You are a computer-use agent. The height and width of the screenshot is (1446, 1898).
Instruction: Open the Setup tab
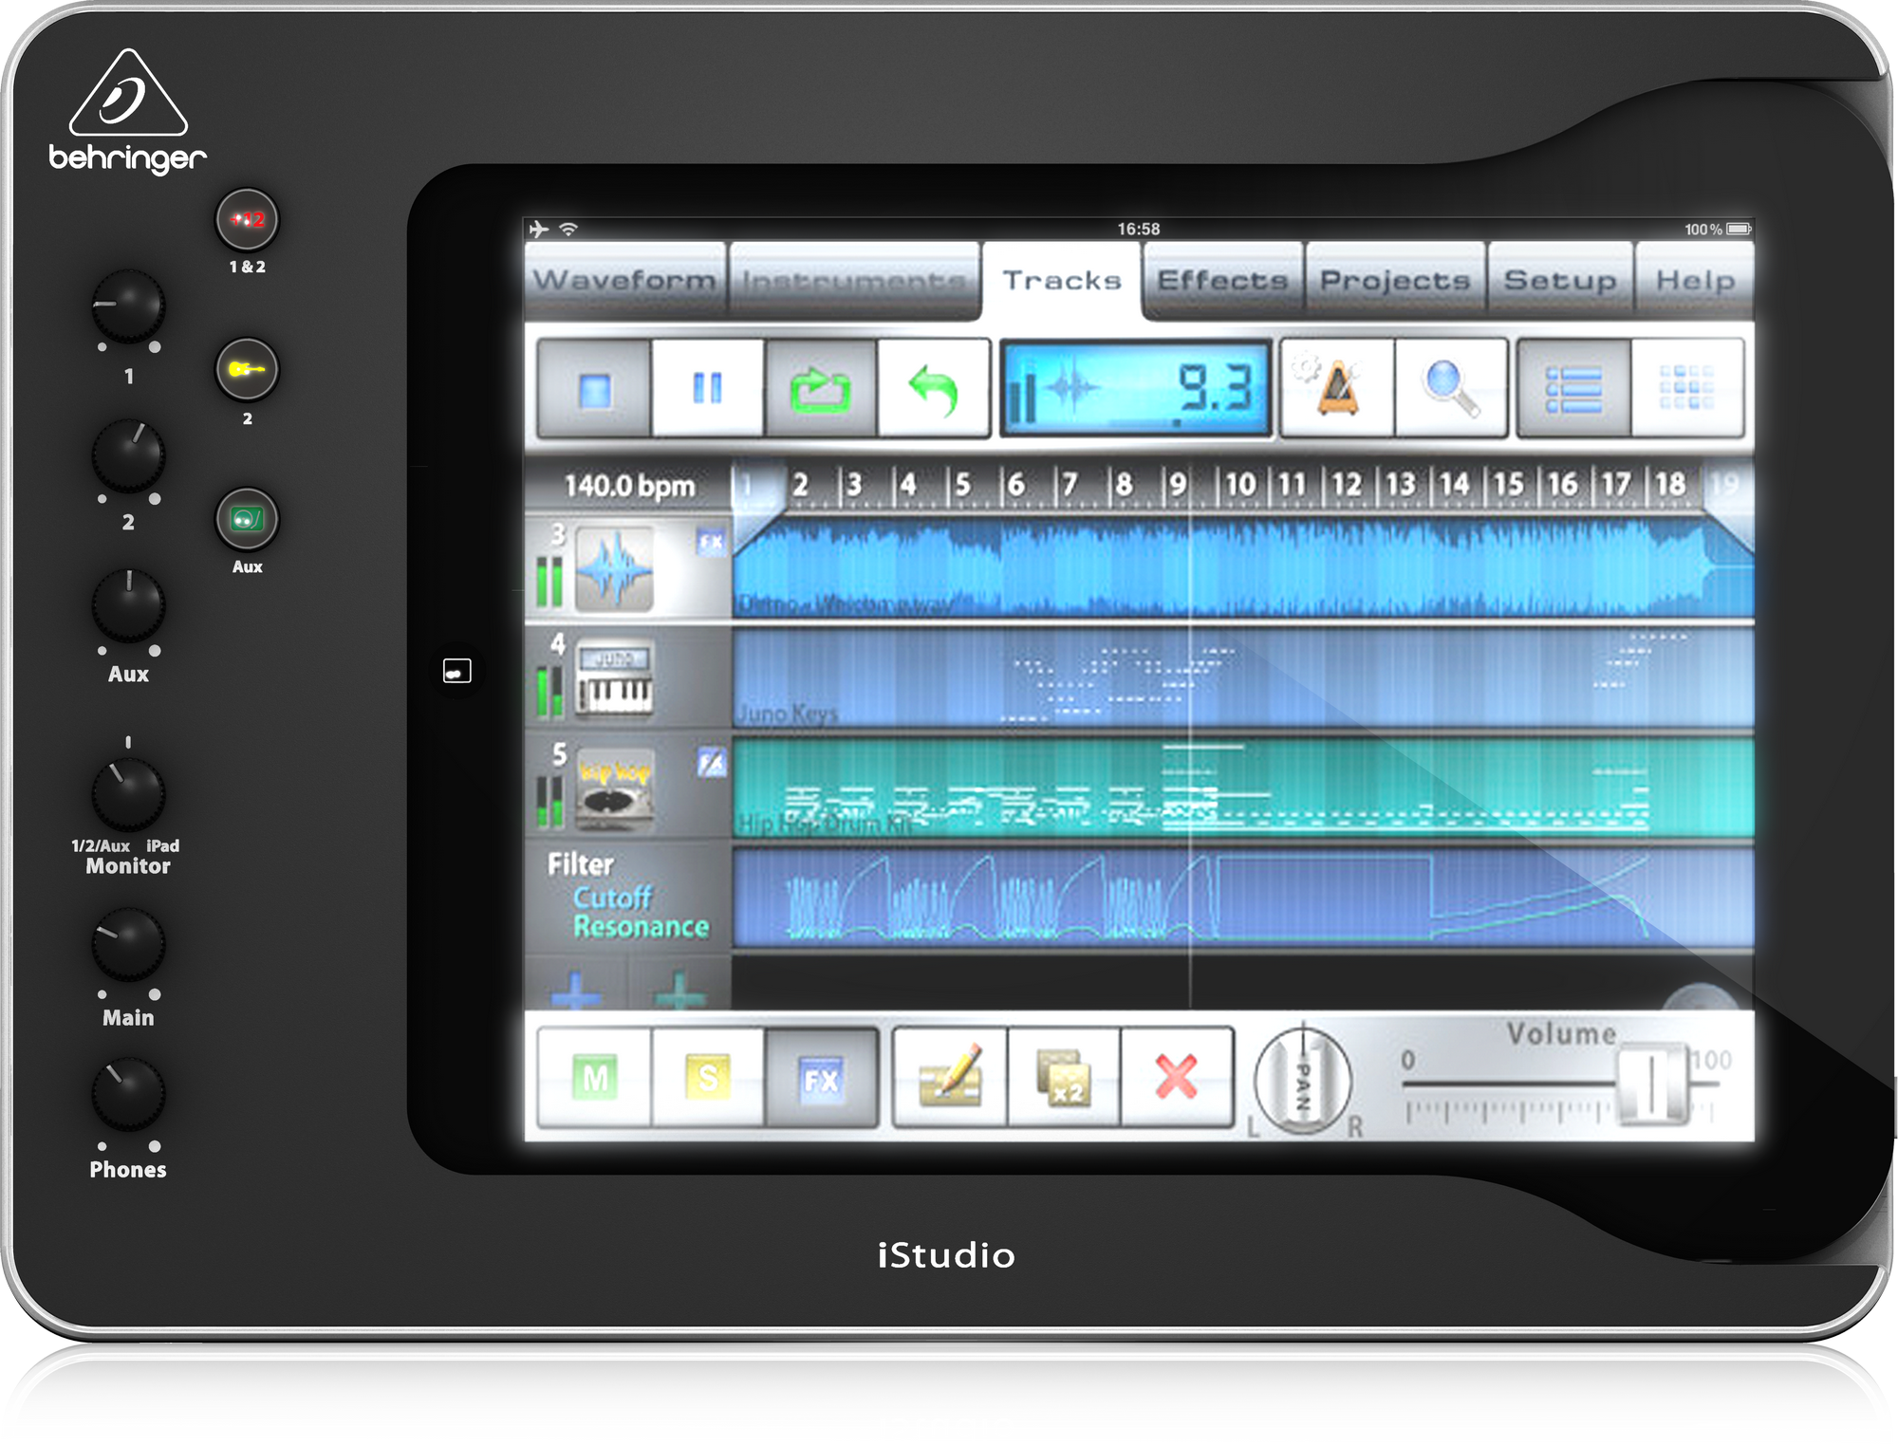coord(1560,280)
